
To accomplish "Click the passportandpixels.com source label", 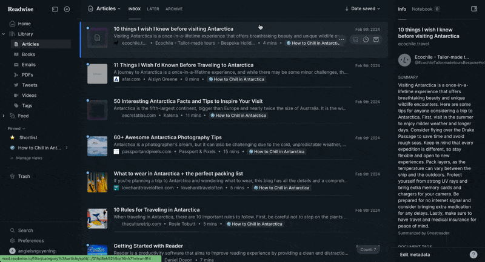I will 146,151.
